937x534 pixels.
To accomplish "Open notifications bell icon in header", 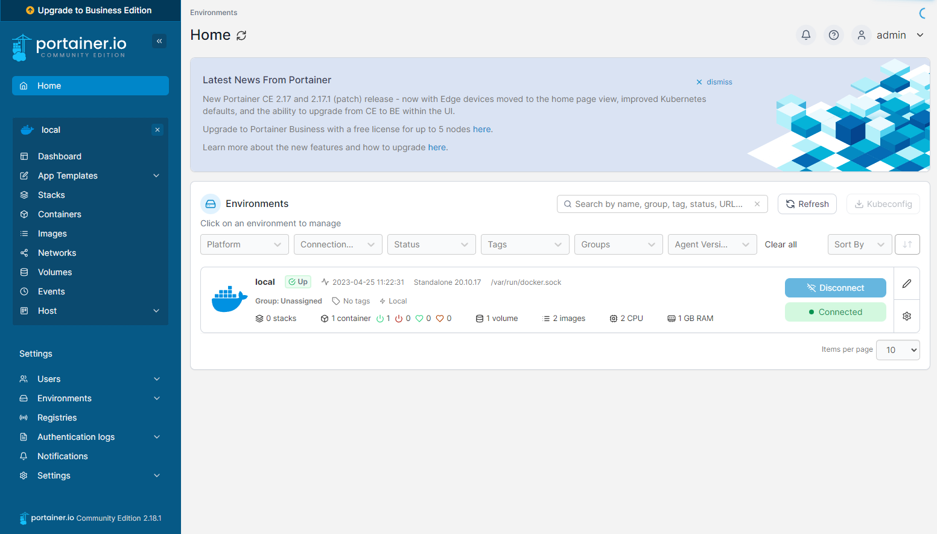I will (x=806, y=35).
